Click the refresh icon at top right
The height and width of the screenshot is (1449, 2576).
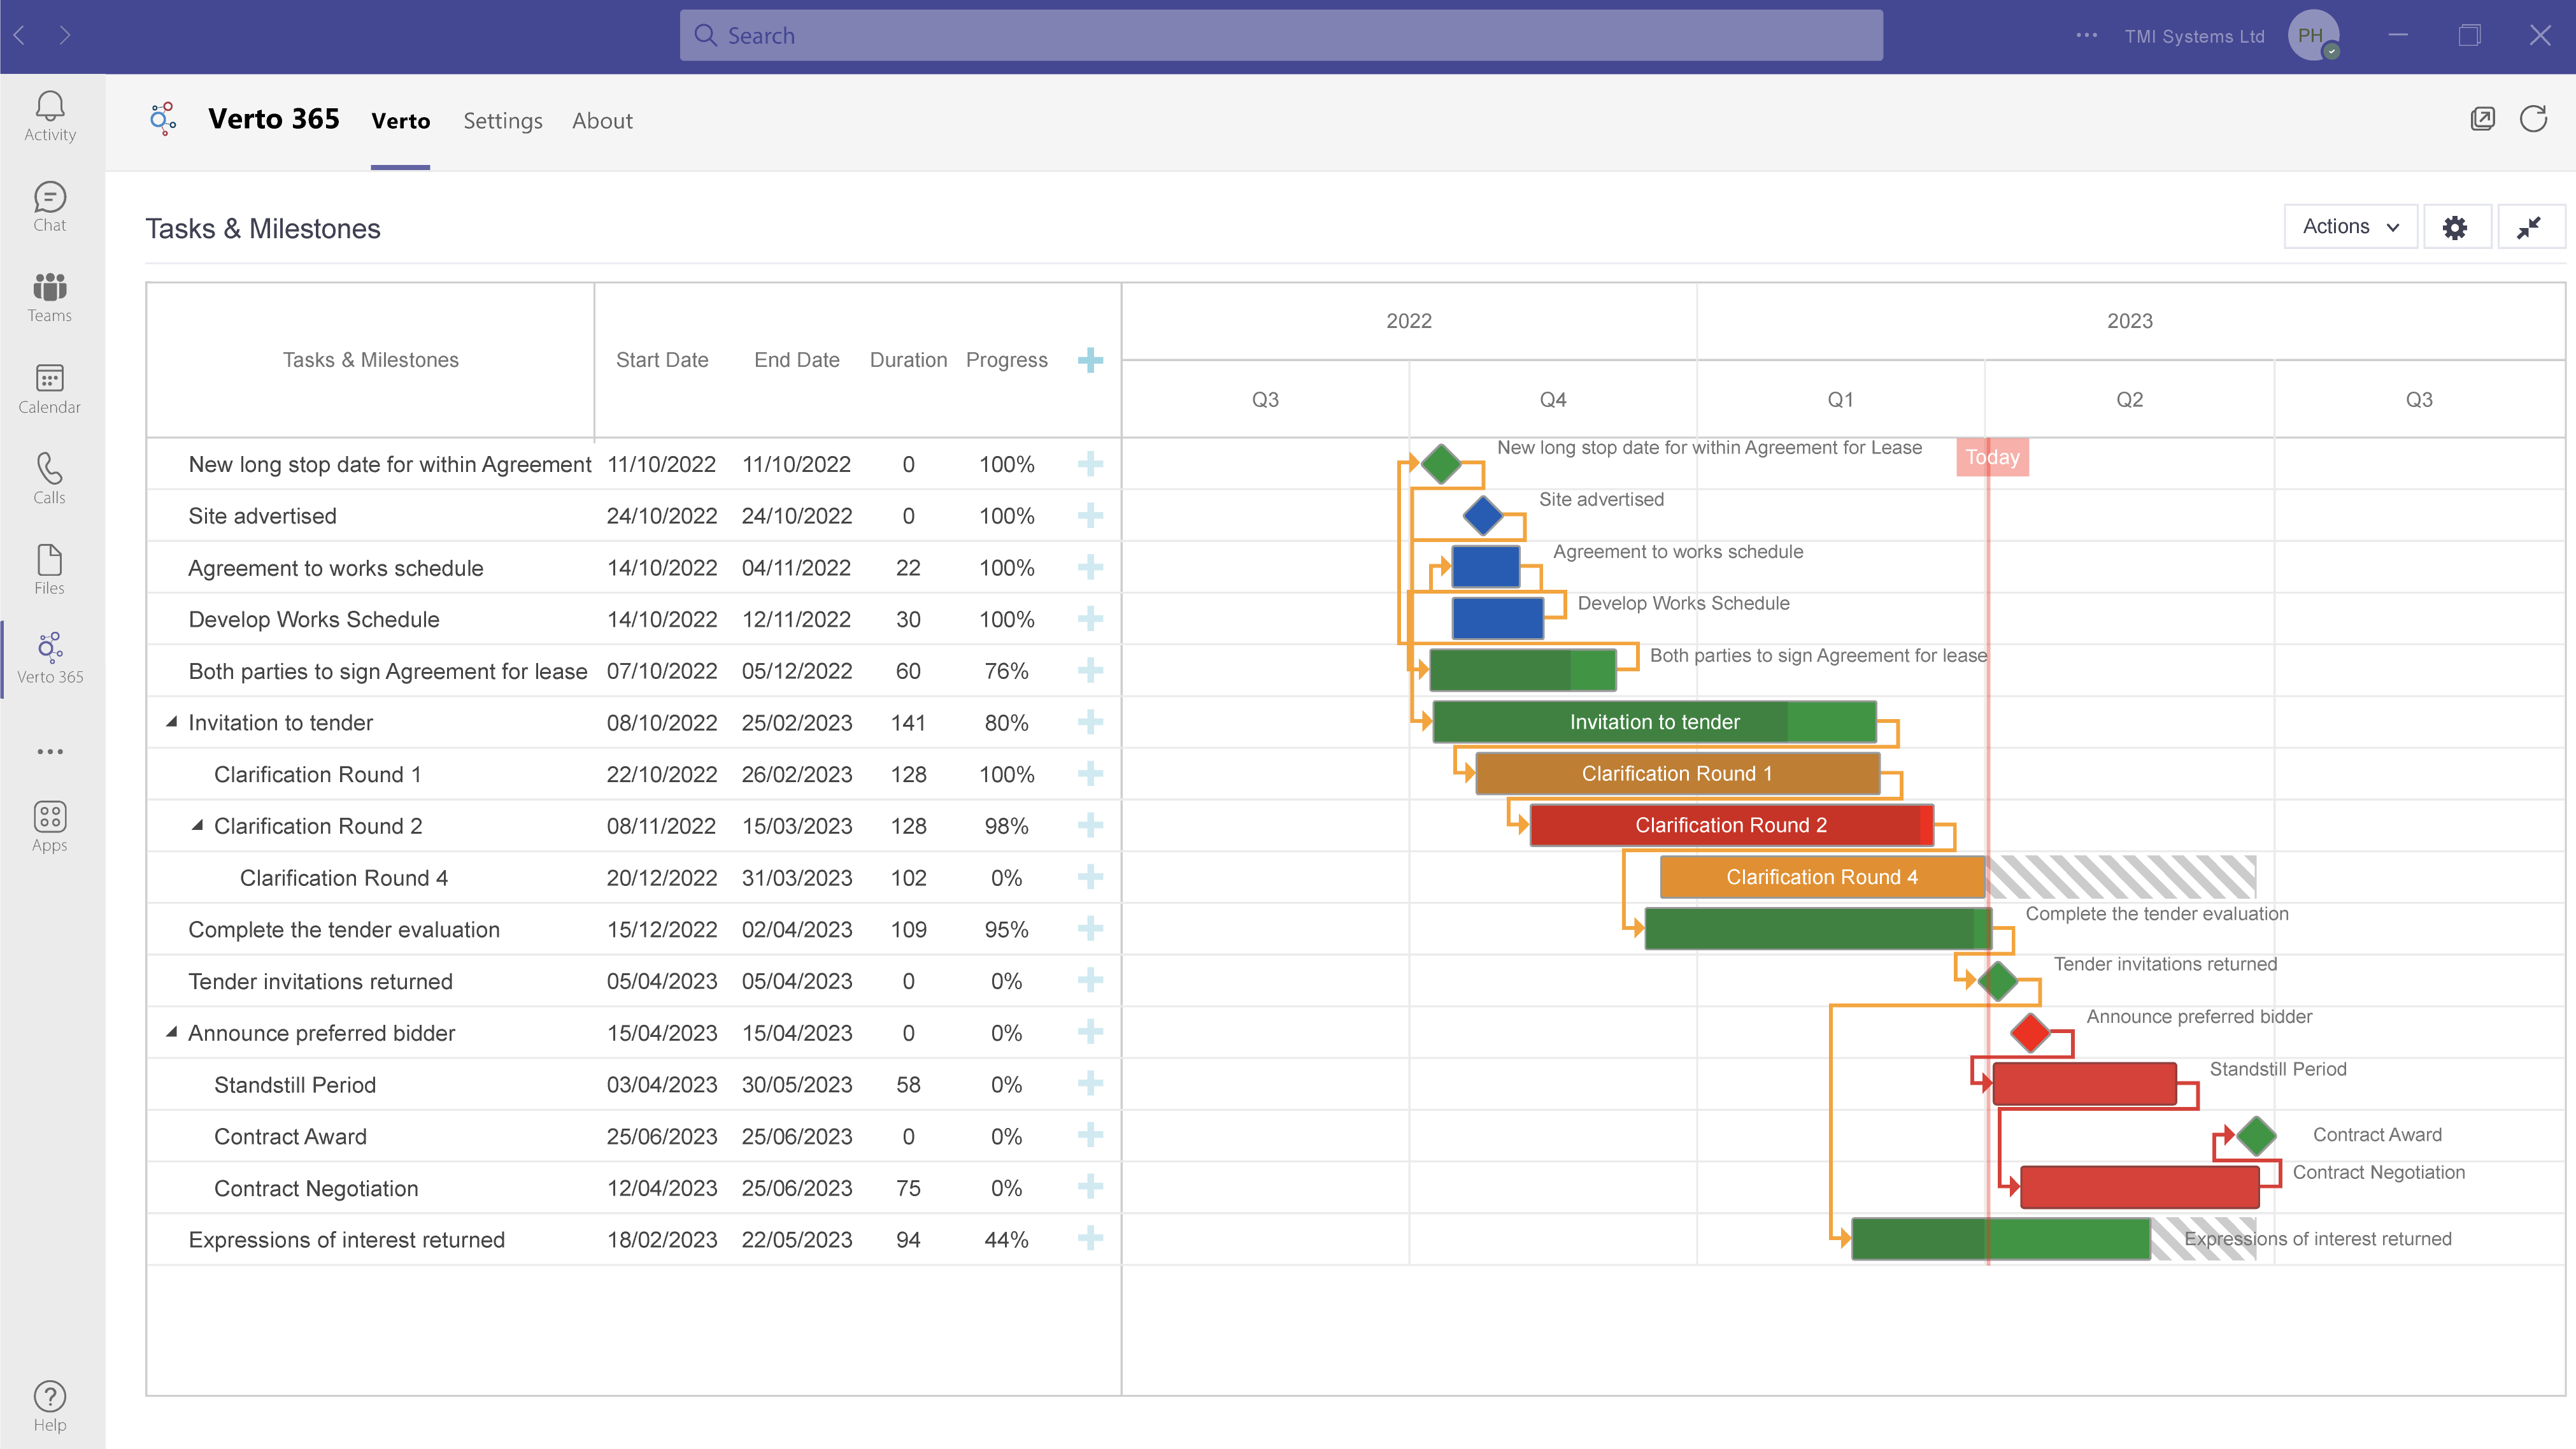coord(2533,119)
